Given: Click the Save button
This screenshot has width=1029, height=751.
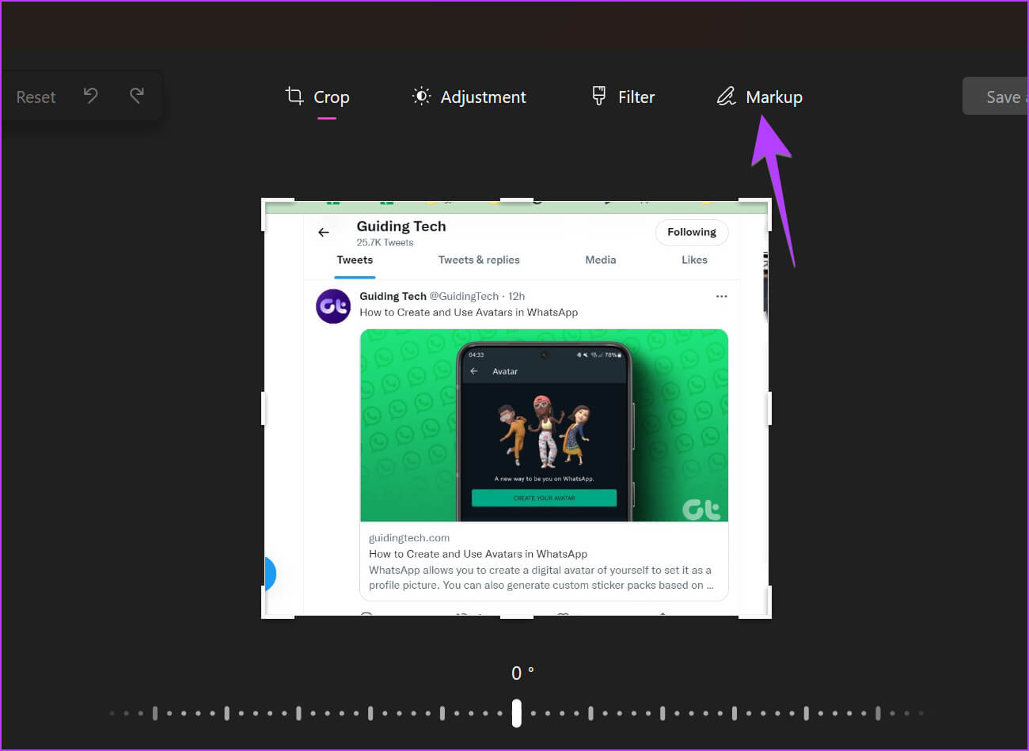Looking at the screenshot, I should (996, 96).
